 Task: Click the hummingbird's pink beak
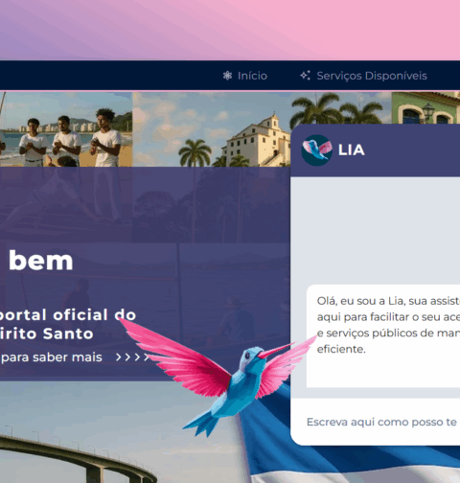(x=275, y=351)
